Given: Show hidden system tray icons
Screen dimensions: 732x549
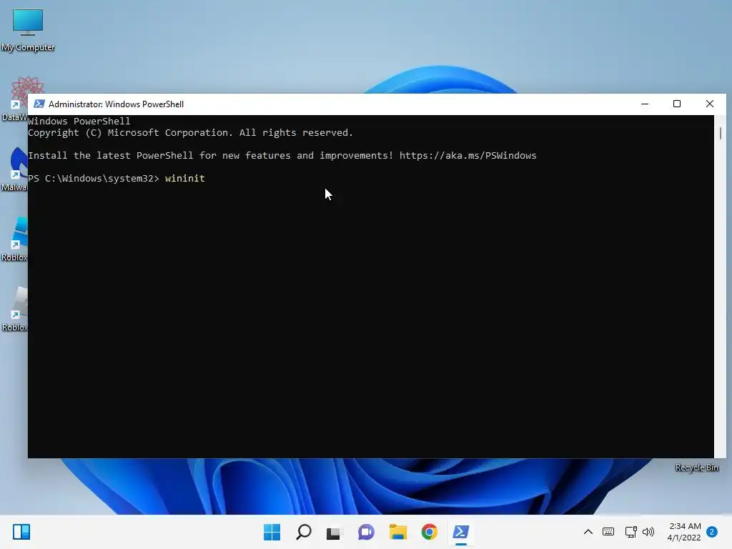Looking at the screenshot, I should tap(588, 532).
